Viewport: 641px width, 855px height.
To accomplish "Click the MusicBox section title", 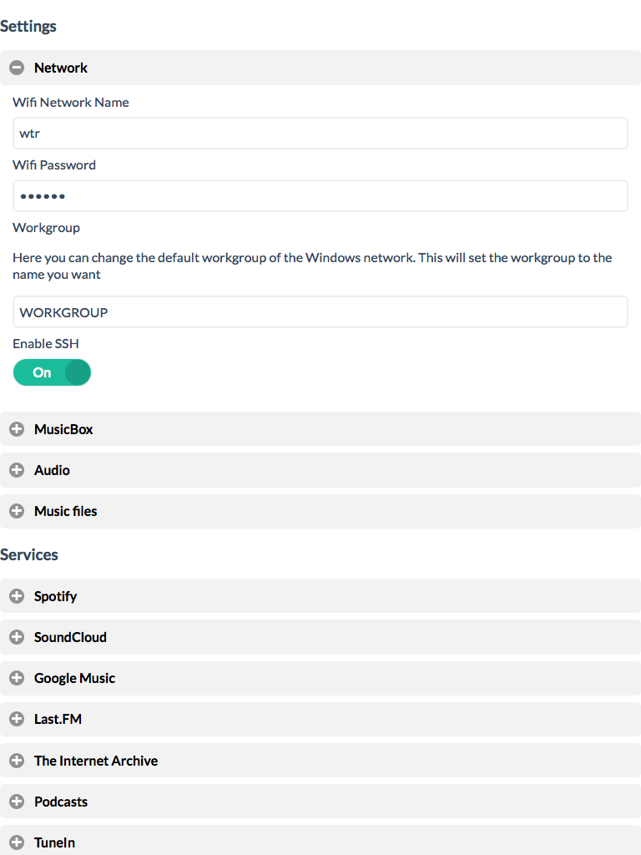I will coord(63,429).
